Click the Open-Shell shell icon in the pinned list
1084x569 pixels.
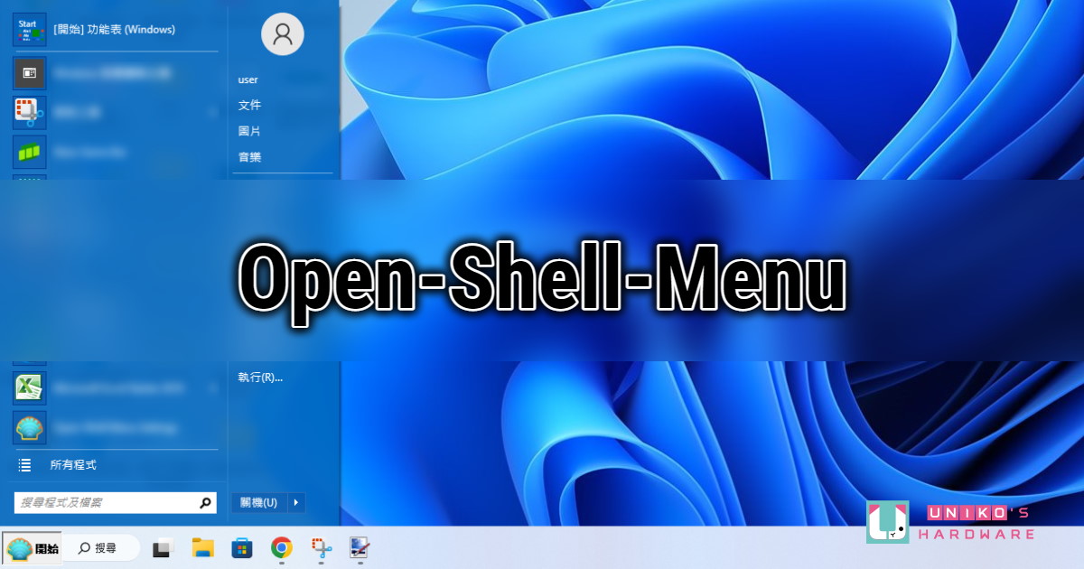[29, 427]
